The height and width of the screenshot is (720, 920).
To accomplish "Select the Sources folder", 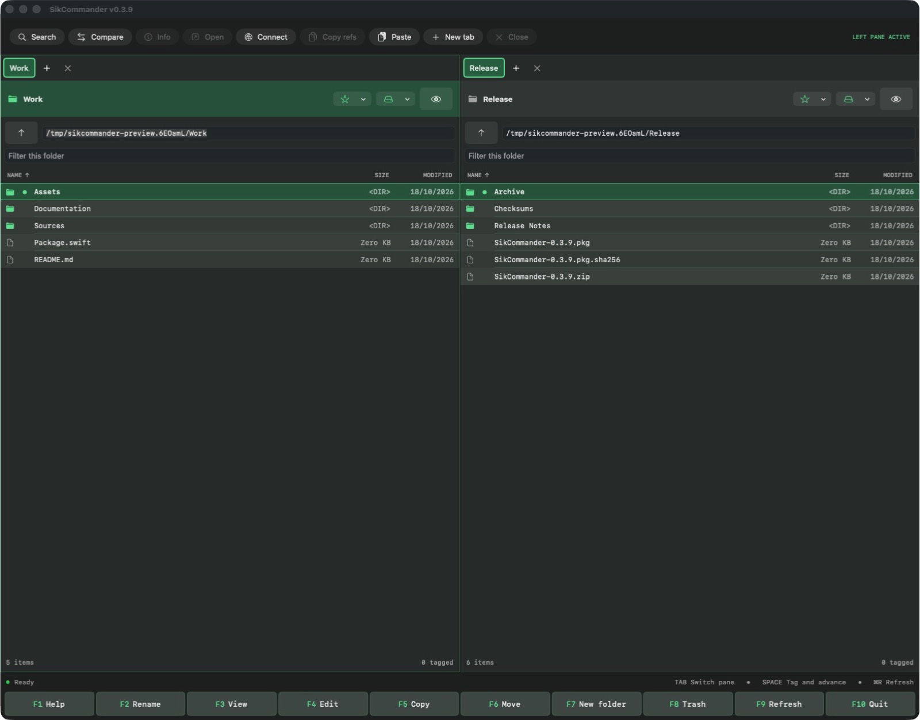I will coord(230,226).
